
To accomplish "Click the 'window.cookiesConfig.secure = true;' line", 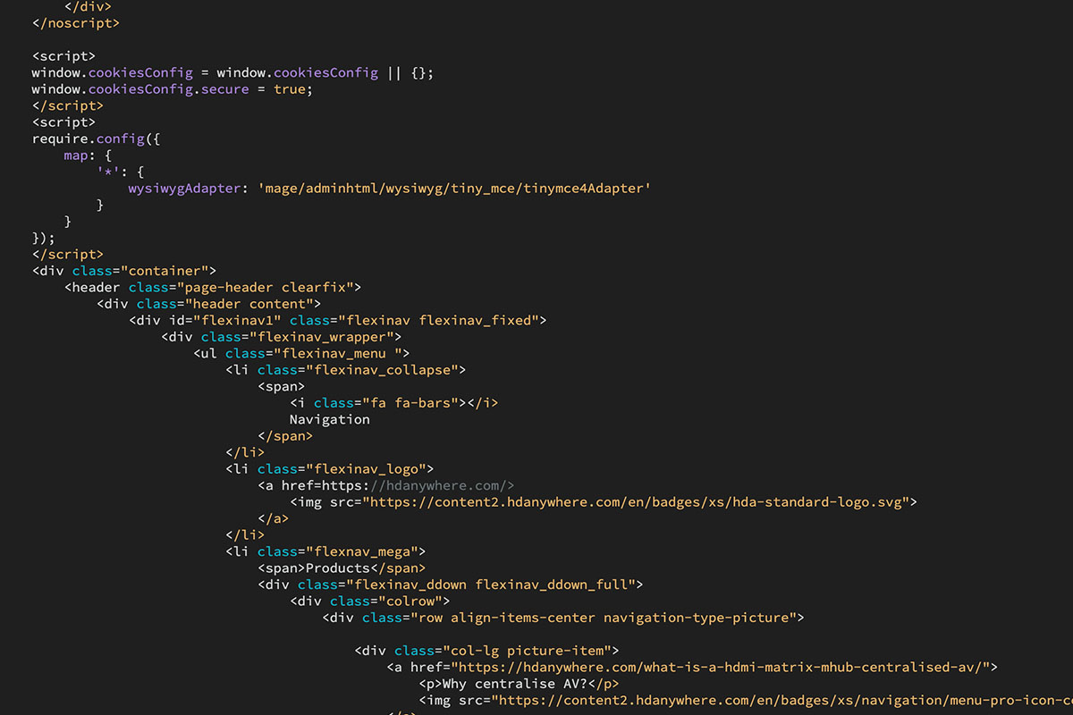I will point(172,89).
